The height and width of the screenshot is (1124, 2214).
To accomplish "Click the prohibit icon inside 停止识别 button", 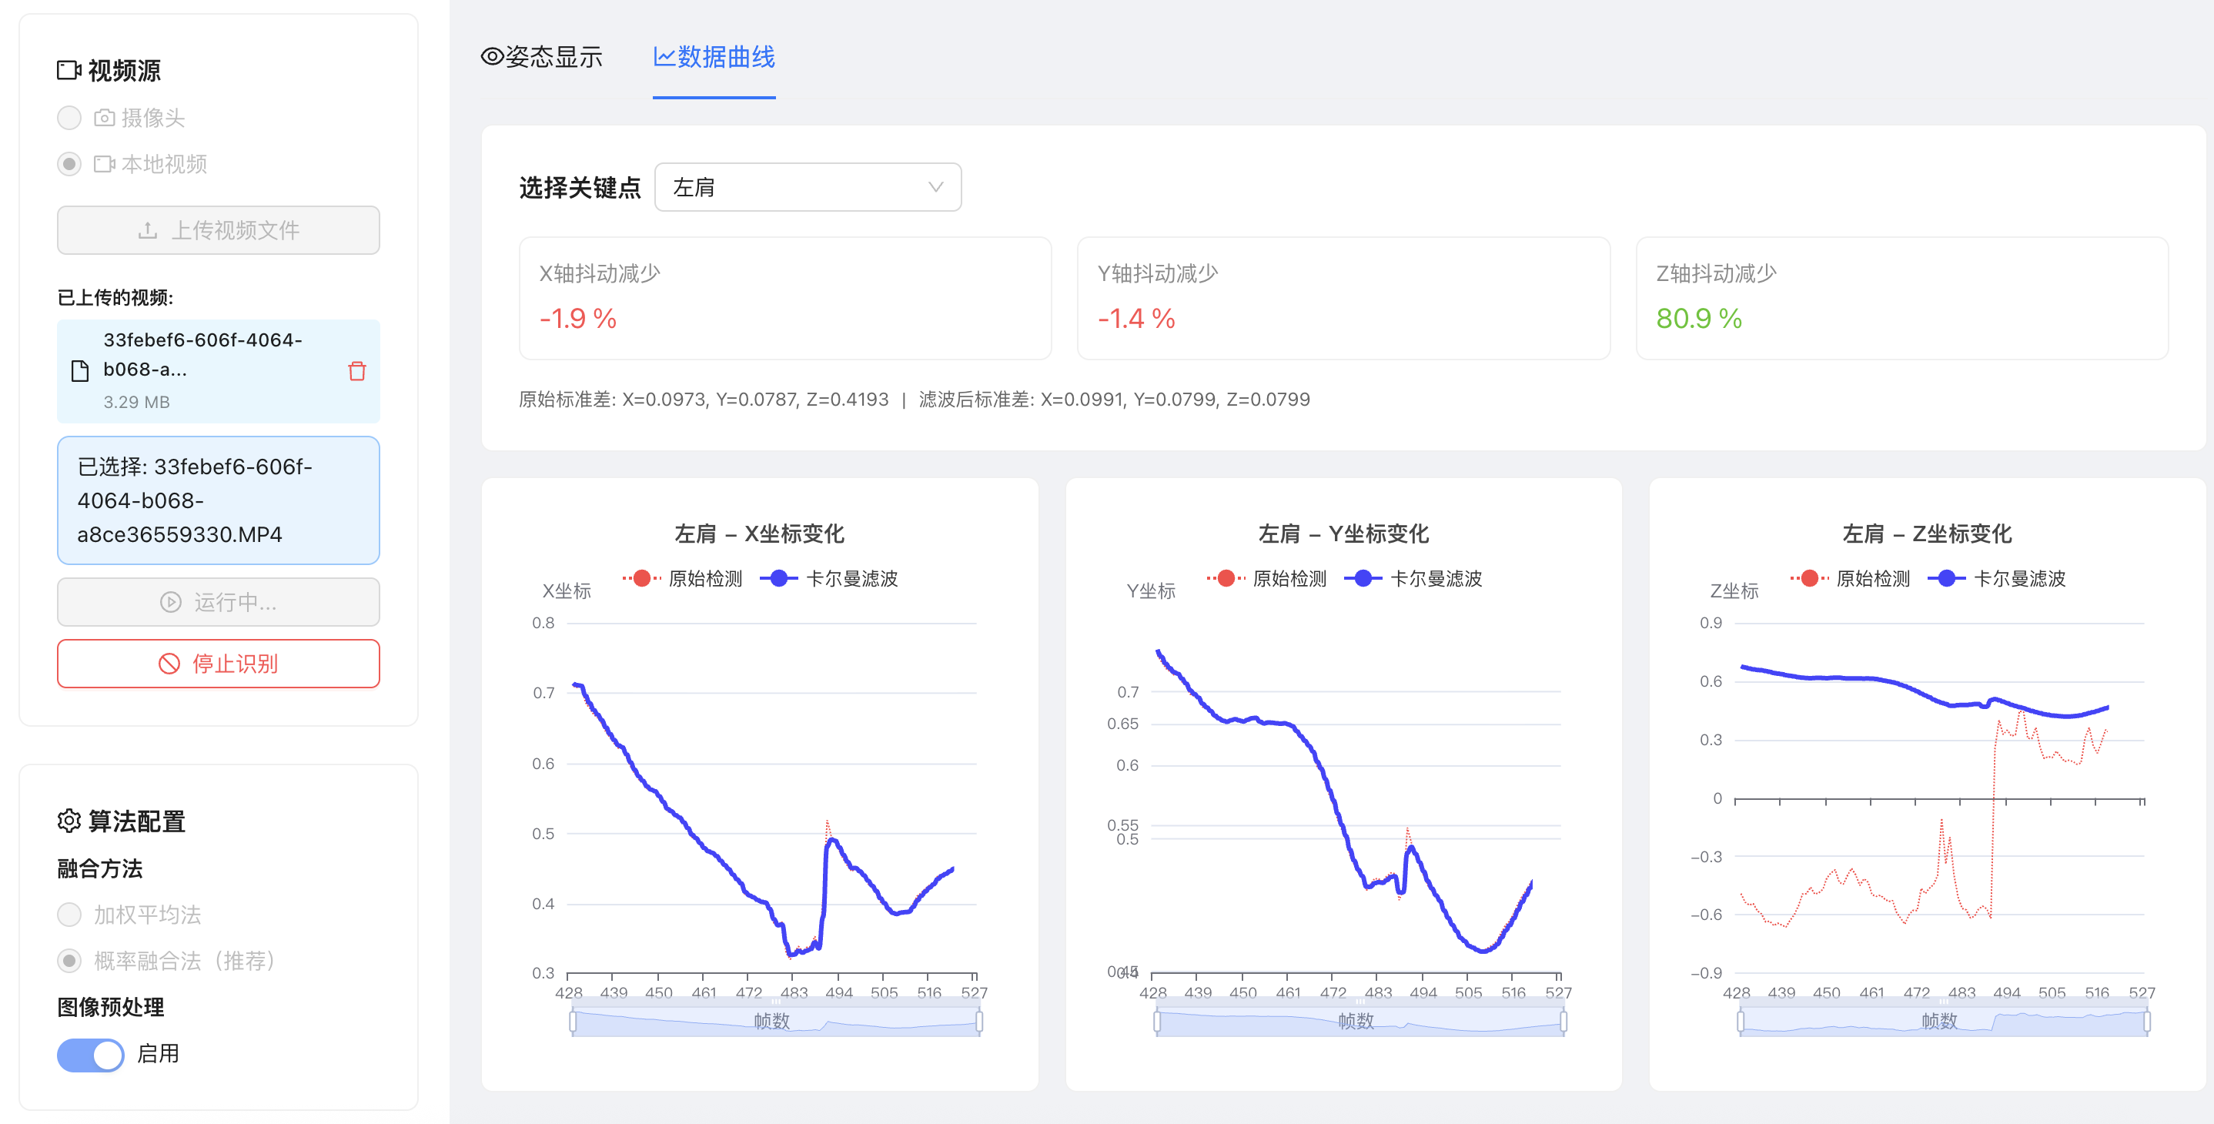I will 170,663.
